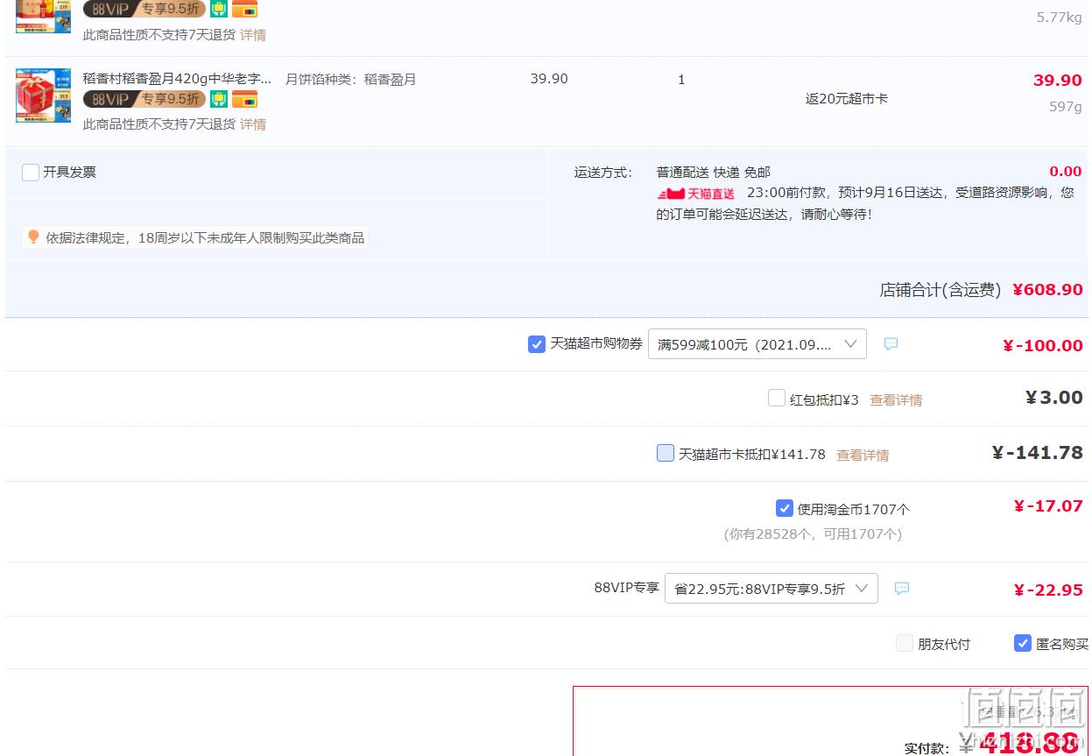Image resolution: width=1092 pixels, height=756 pixels.
Task: Click the 返20元超市卡 promotion text
Action: click(x=847, y=99)
